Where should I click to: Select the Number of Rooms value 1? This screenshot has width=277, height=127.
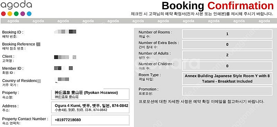click(227, 34)
